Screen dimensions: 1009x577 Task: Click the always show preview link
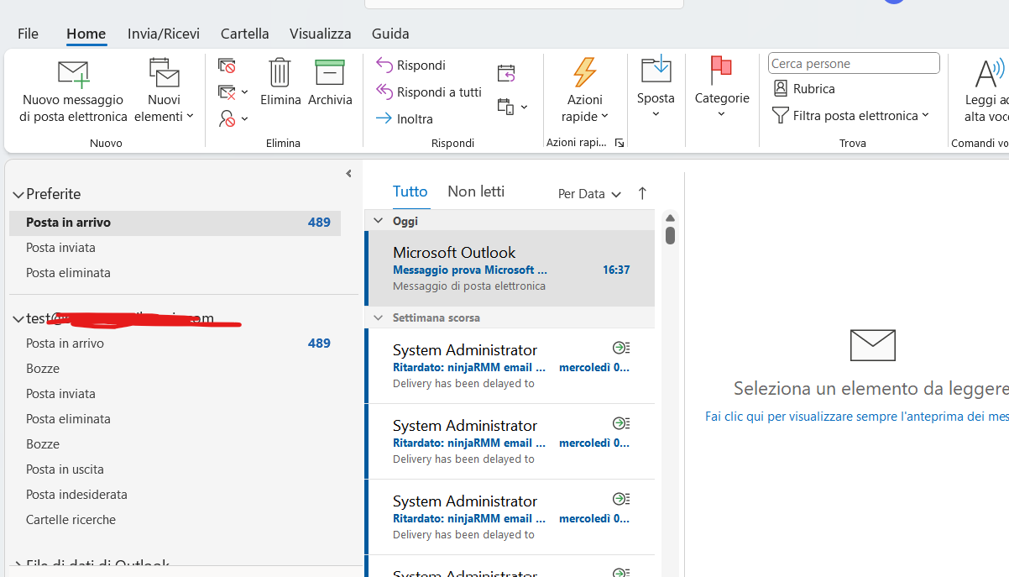(857, 417)
